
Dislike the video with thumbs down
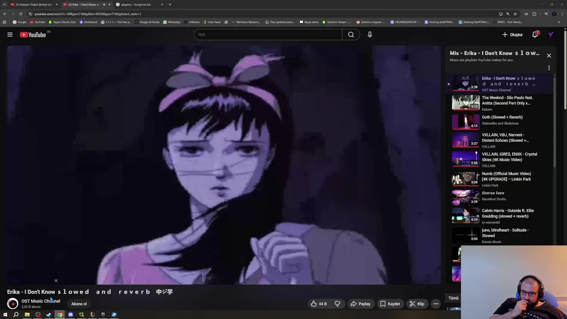[338, 304]
